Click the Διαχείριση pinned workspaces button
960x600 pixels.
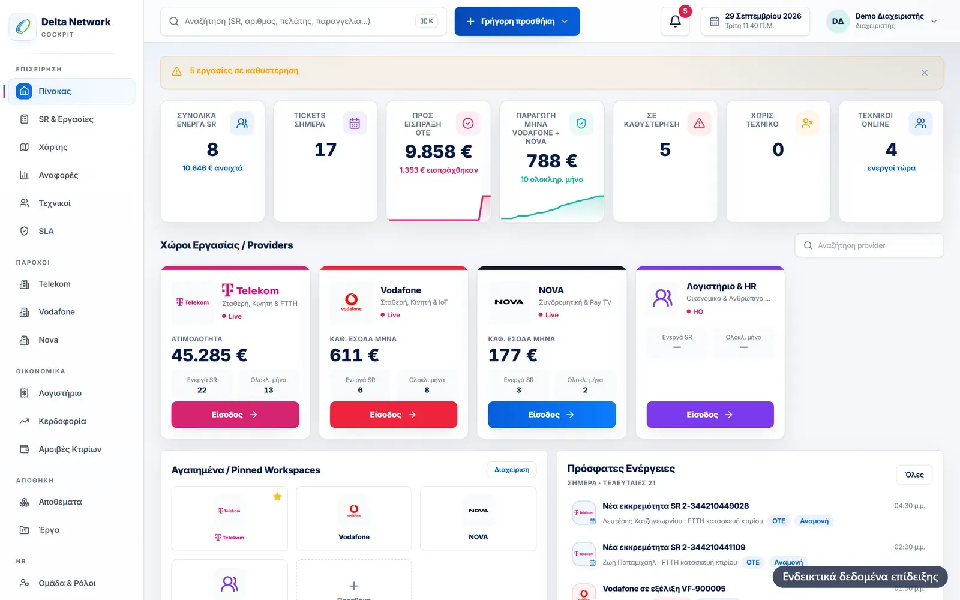tap(512, 470)
